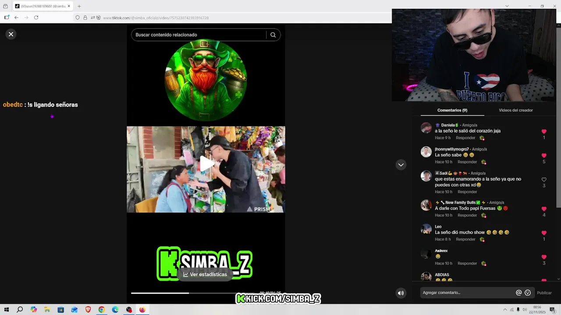Viewport: 561px width, 315px height.
Task: Click creator-liked badge next to Daniela's Responder
Action: 482,138
